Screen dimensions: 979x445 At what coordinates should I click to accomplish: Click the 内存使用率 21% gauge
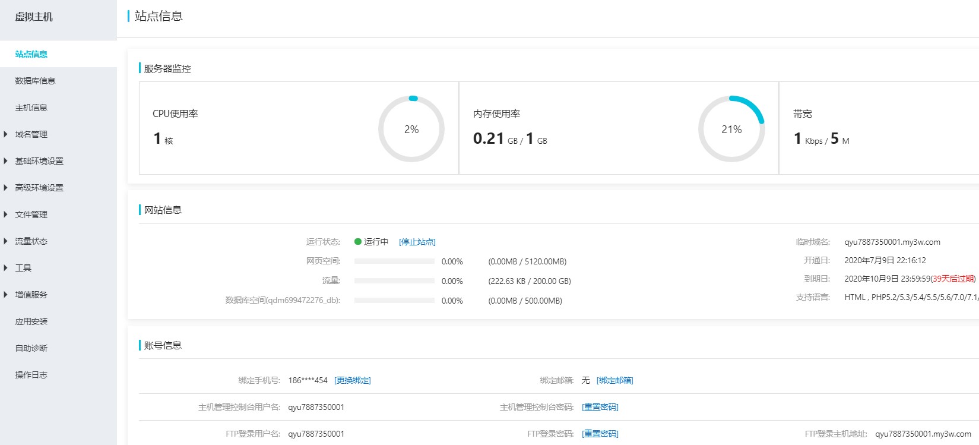pos(731,129)
